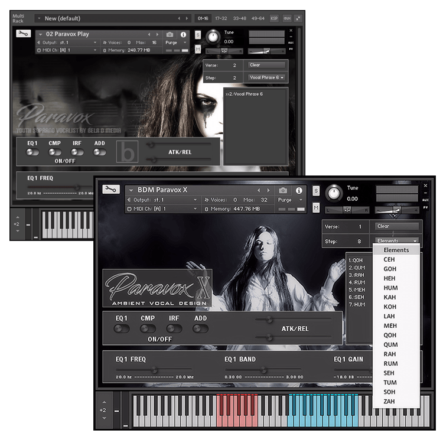Screen dimensions: 443x443
Task: Click the Step value field showing 8
Action: point(360,241)
